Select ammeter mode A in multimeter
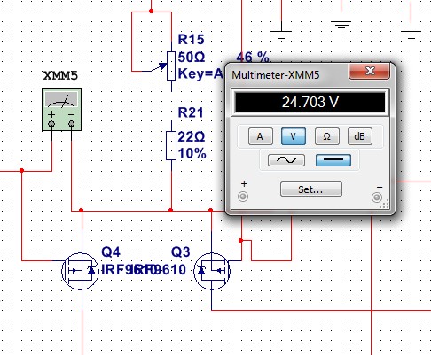This screenshot has width=431, height=355. pyautogui.click(x=261, y=136)
